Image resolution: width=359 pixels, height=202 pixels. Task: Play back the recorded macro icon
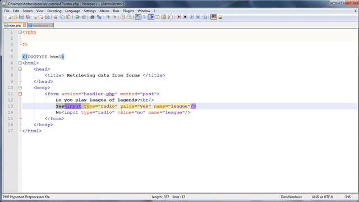[x=192, y=17]
